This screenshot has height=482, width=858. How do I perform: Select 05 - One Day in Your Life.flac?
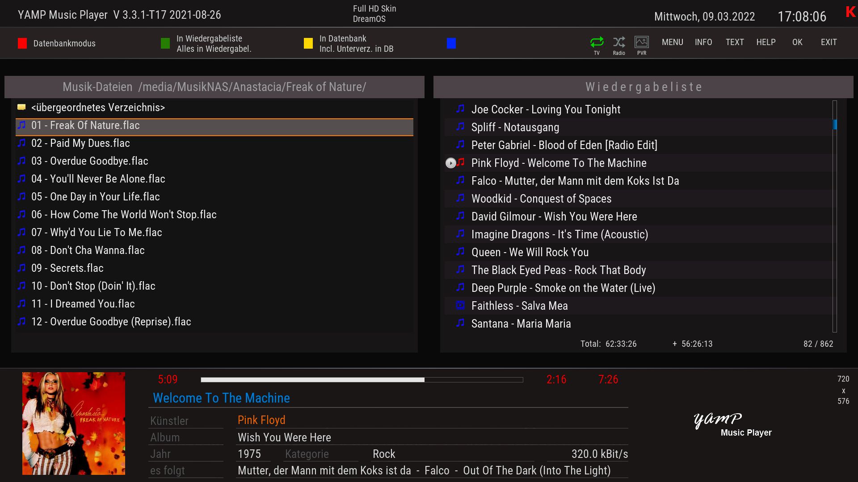coord(95,197)
